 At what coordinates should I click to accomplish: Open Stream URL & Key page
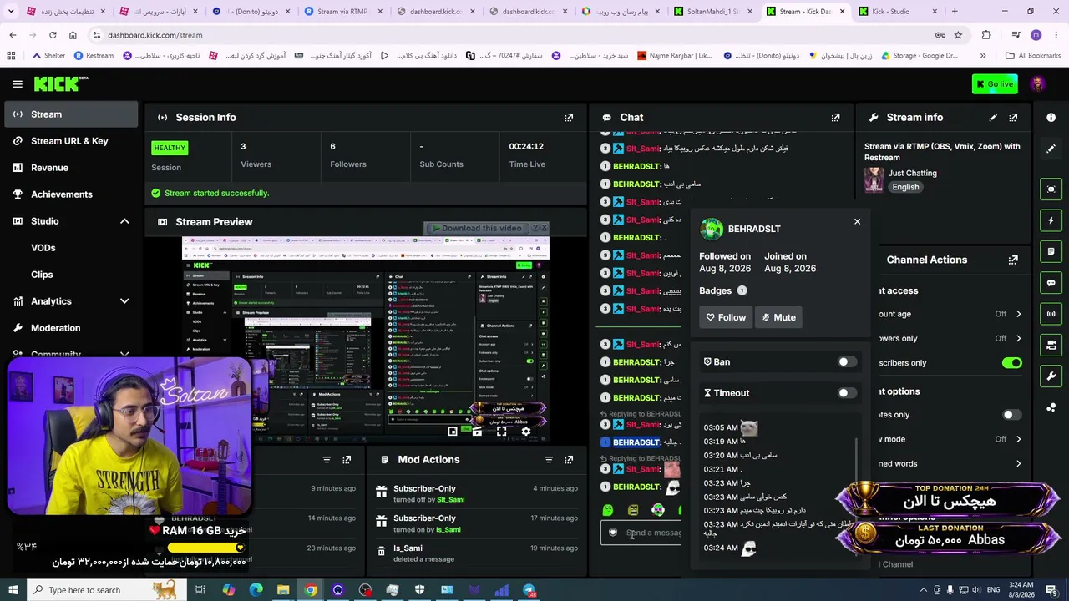[x=71, y=141]
